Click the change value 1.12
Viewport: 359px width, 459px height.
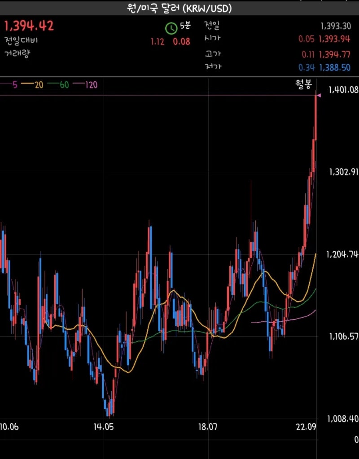pyautogui.click(x=158, y=42)
